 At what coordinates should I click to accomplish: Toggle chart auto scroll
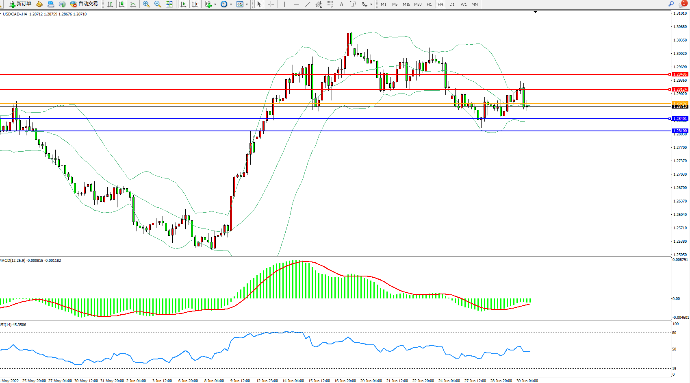(183, 4)
